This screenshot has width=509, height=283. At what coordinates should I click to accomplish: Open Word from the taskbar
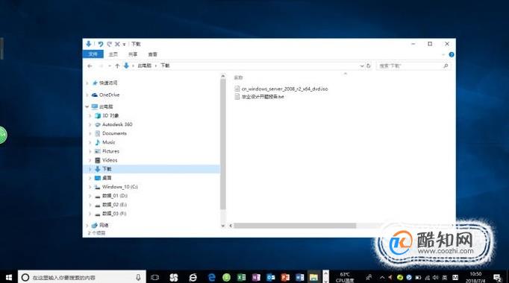pos(299,277)
